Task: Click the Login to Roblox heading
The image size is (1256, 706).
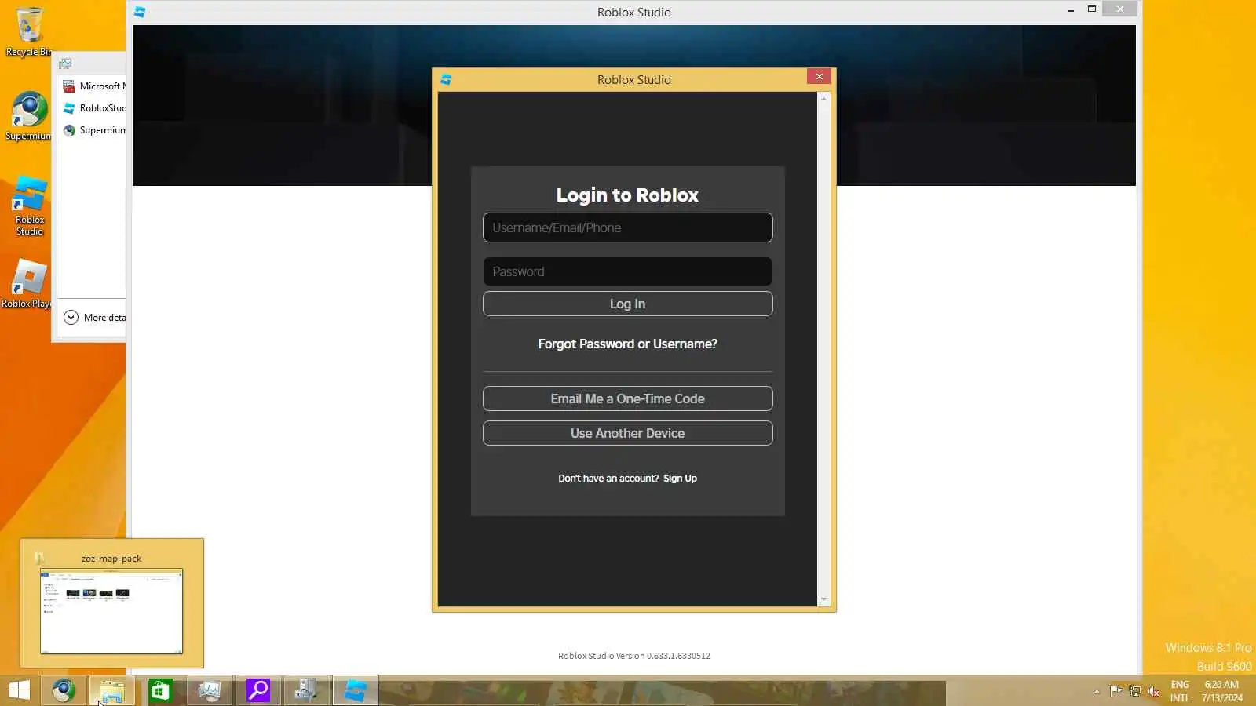Action: pyautogui.click(x=627, y=195)
